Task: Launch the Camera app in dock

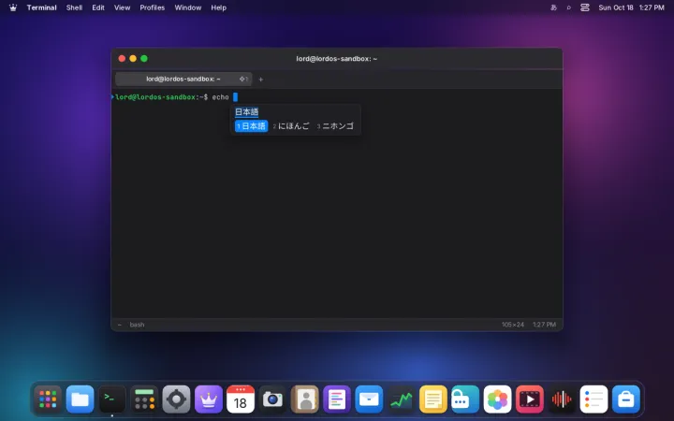Action: [272, 399]
